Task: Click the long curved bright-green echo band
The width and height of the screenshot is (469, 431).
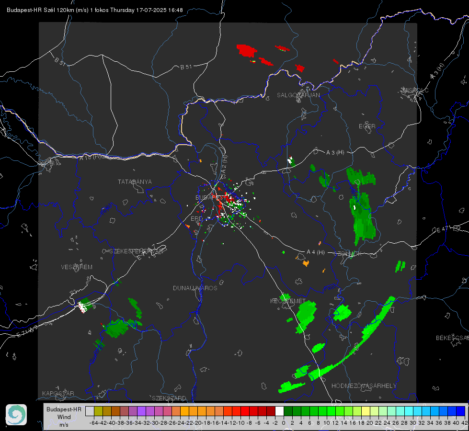Action: 352,338
